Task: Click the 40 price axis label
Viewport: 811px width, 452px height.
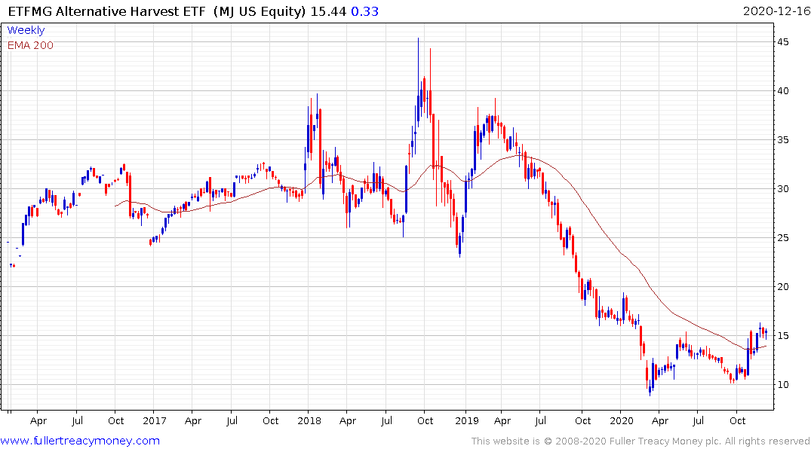Action: click(x=782, y=91)
